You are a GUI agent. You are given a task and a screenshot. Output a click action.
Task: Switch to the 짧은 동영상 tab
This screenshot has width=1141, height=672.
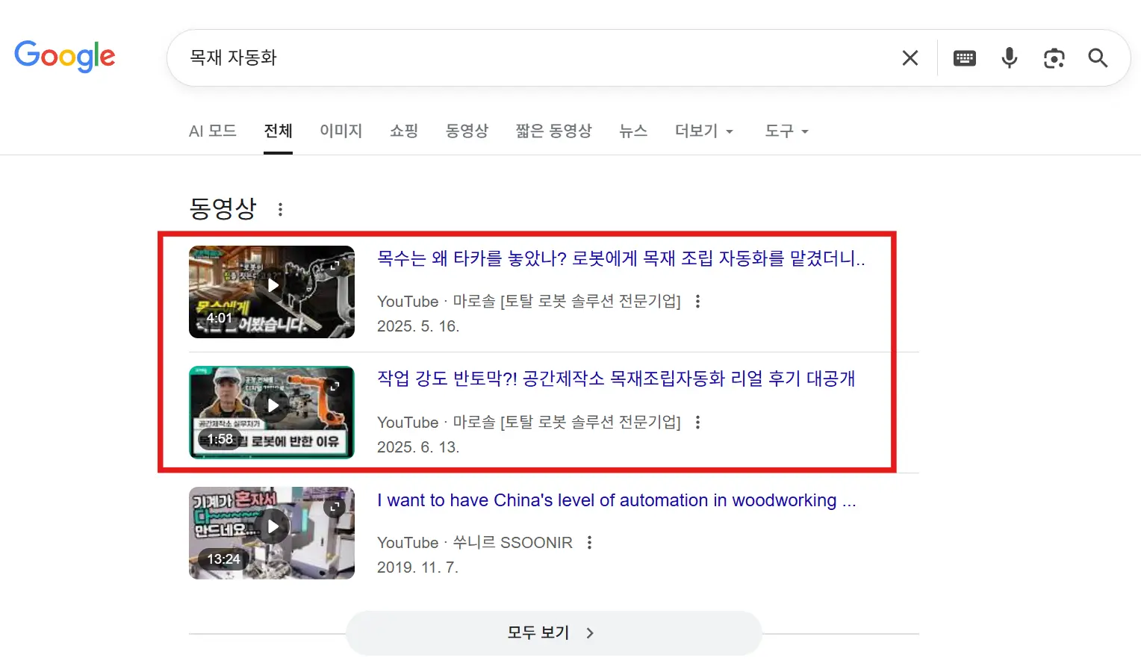click(x=553, y=131)
